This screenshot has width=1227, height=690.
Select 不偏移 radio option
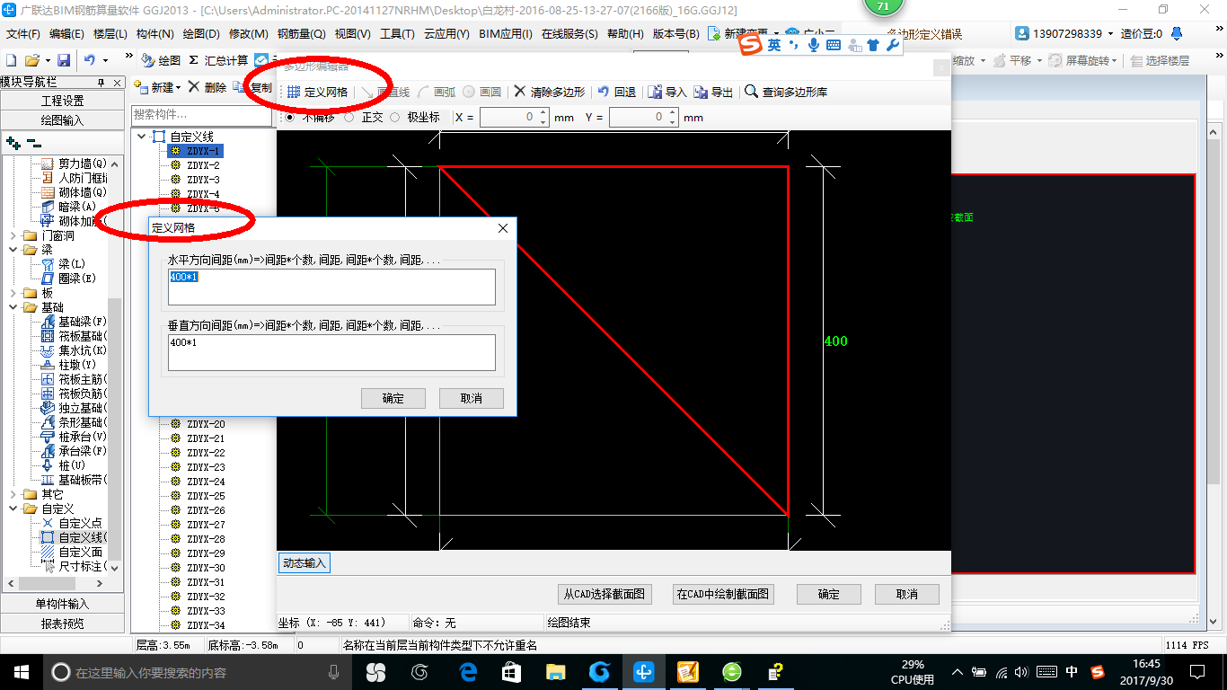289,117
